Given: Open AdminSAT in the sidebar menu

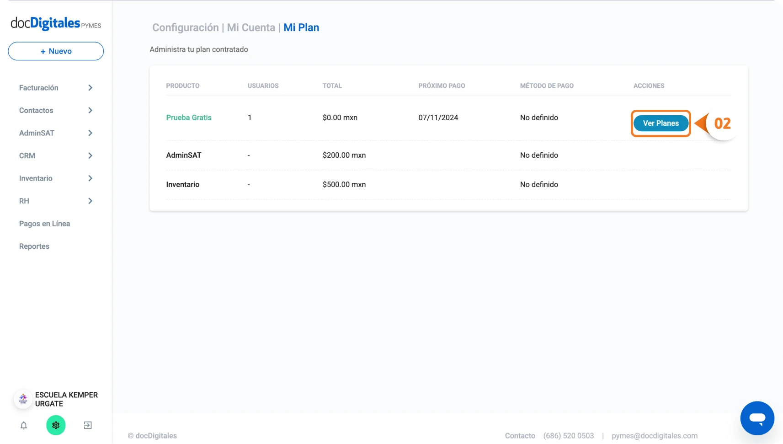Looking at the screenshot, I should pyautogui.click(x=37, y=133).
